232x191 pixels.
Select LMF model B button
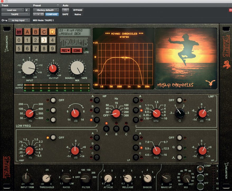pyautogui.click(x=136, y=110)
